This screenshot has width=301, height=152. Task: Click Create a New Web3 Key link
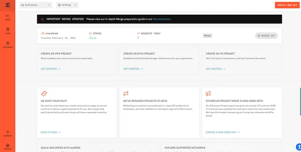point(223,132)
